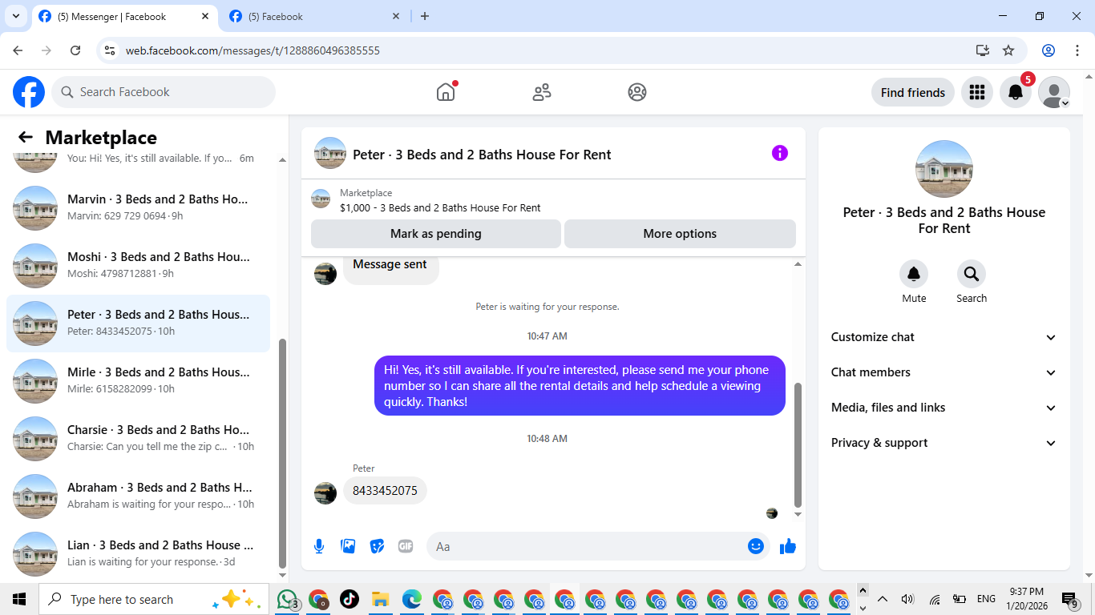The height and width of the screenshot is (615, 1095).
Task: Open Marvin's conversation in the list
Action: pyautogui.click(x=139, y=208)
